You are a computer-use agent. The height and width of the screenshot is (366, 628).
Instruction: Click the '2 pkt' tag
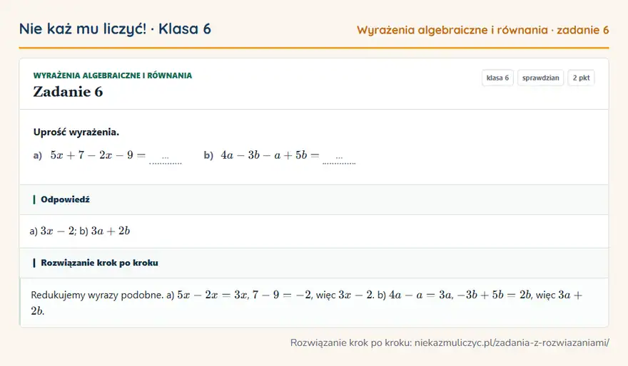pos(581,78)
